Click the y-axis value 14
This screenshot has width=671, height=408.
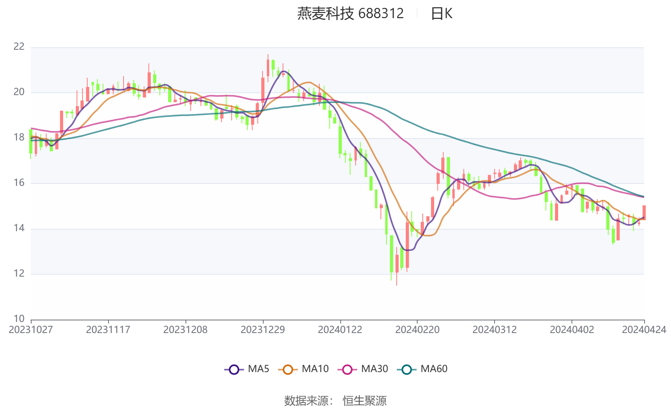[x=19, y=228]
